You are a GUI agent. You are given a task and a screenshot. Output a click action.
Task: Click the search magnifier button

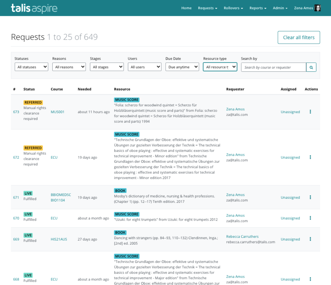click(311, 67)
